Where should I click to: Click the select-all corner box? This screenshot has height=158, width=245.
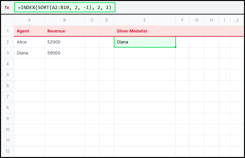[x=7, y=20]
